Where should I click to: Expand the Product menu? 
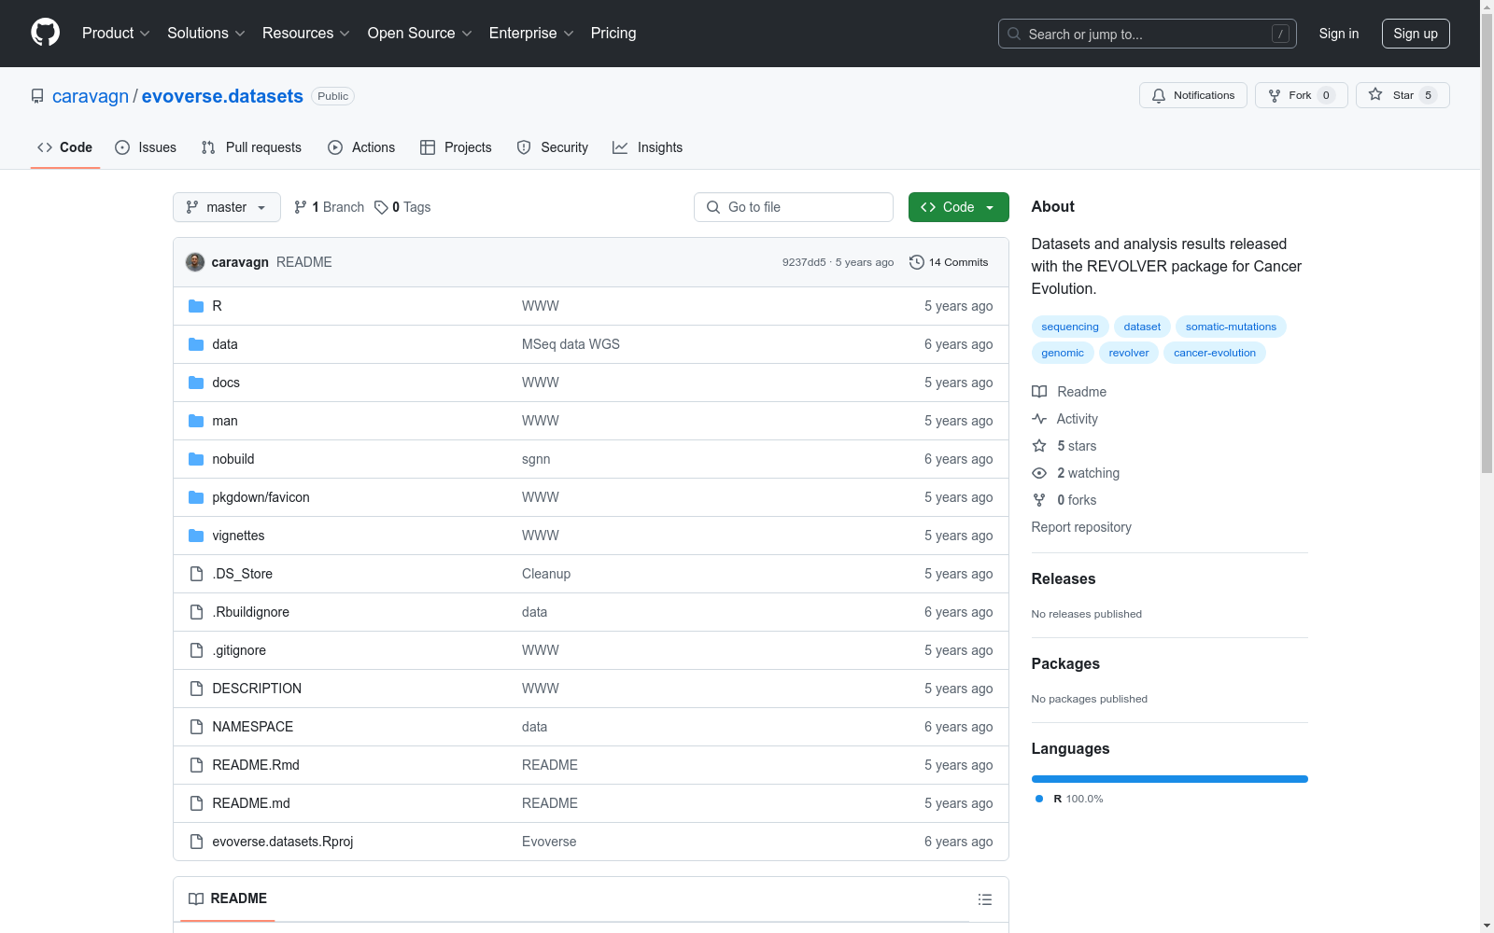(116, 33)
